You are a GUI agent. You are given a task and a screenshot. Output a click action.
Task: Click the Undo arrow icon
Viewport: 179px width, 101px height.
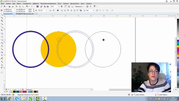(x=27, y=6)
